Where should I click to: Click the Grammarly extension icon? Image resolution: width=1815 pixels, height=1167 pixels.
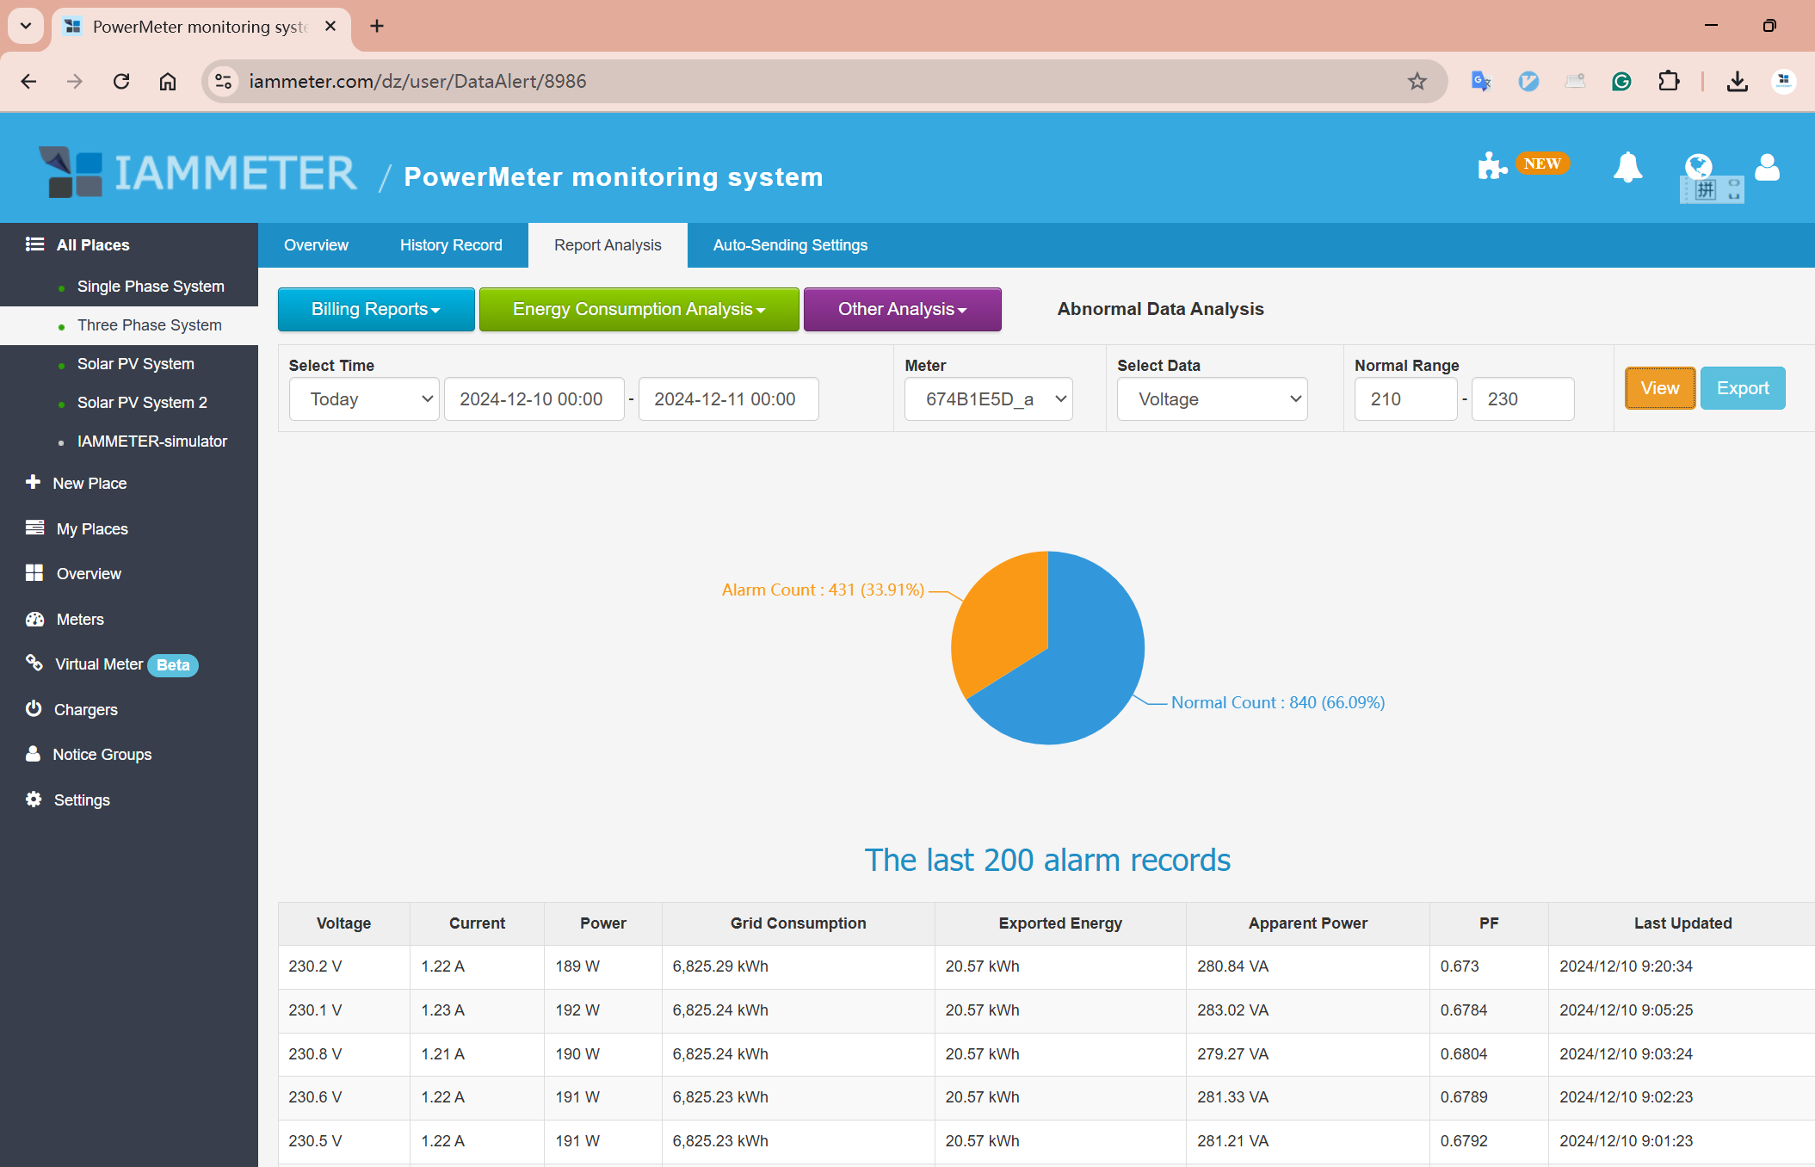pyautogui.click(x=1621, y=81)
